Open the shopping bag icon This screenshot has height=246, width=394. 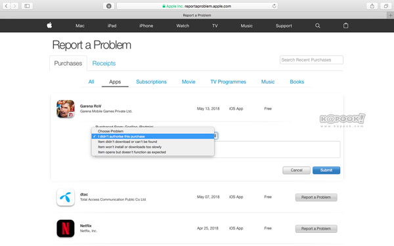(346, 26)
